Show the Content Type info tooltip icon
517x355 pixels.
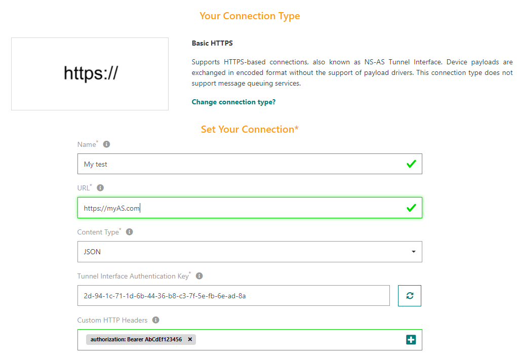129,232
